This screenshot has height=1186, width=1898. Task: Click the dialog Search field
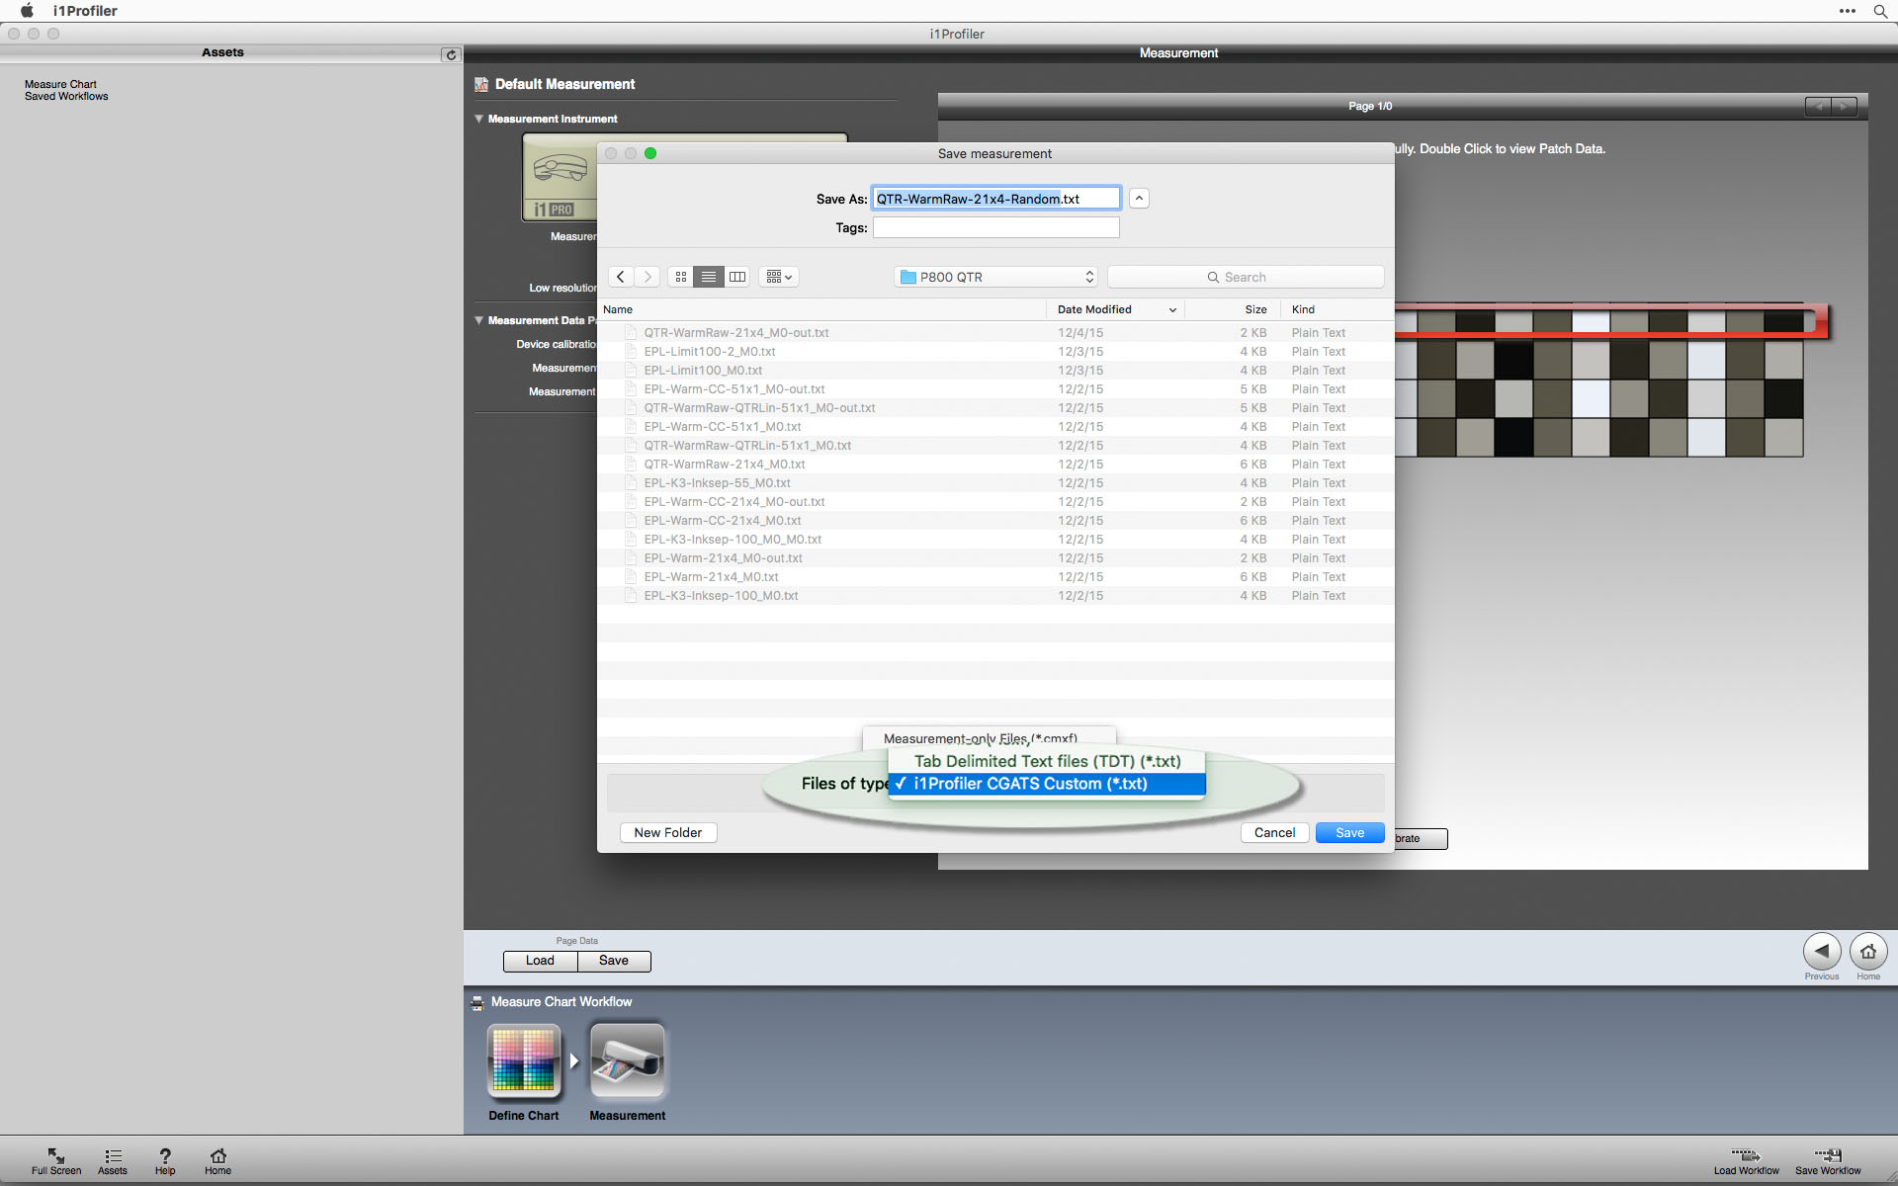pos(1246,277)
